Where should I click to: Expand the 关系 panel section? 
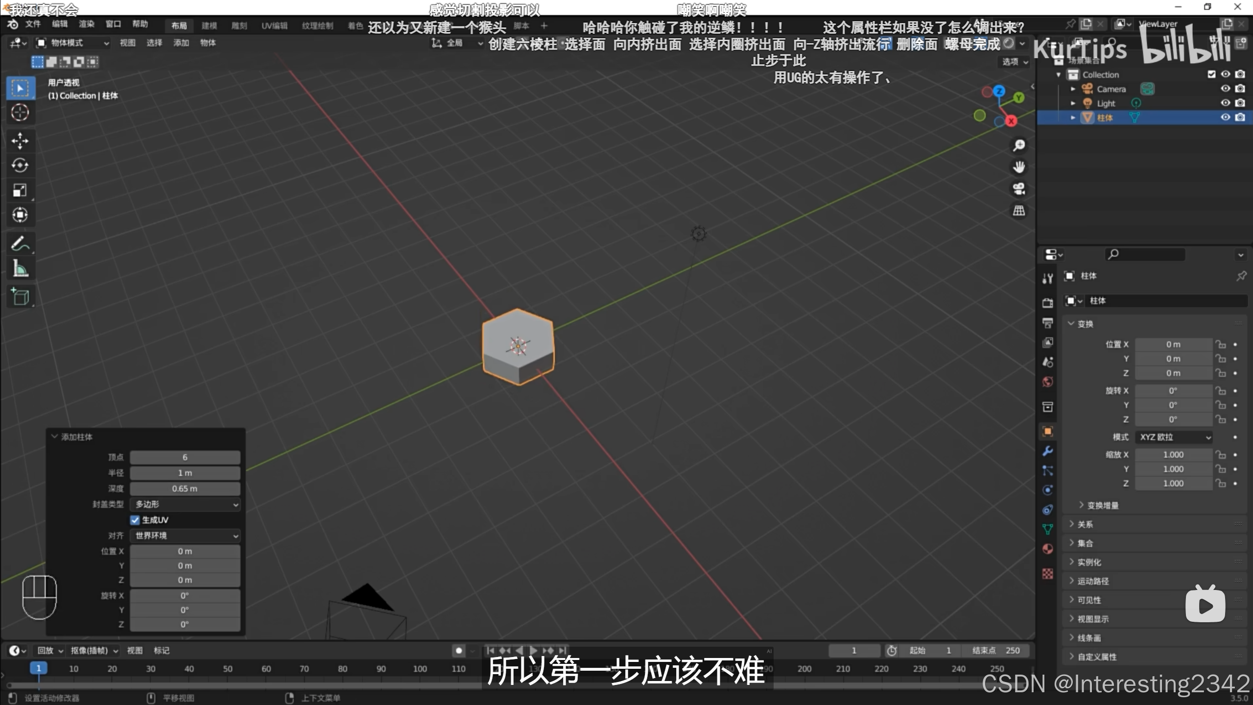1085,524
